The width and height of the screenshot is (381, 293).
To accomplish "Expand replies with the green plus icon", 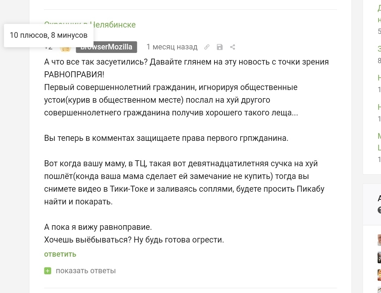I will point(48,271).
